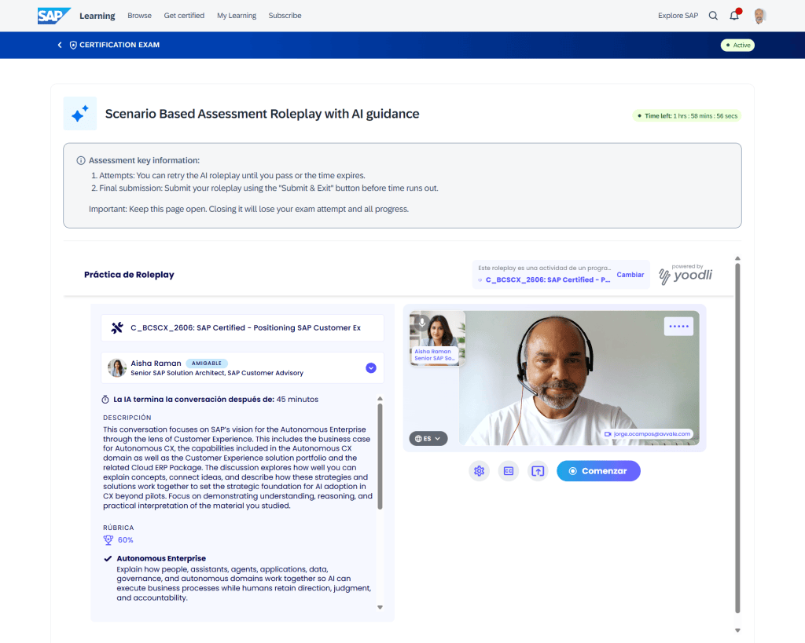
Task: Click the AI sparkle assessment icon
Action: (80, 113)
